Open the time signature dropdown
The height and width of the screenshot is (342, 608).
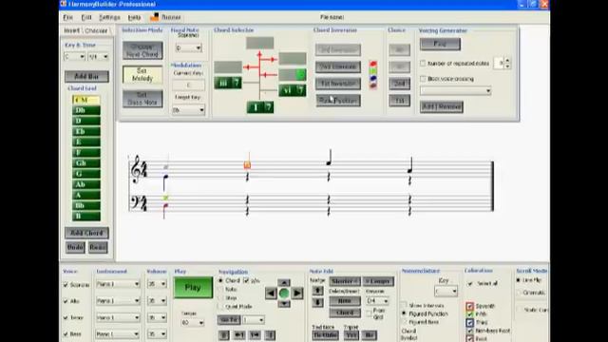point(98,57)
